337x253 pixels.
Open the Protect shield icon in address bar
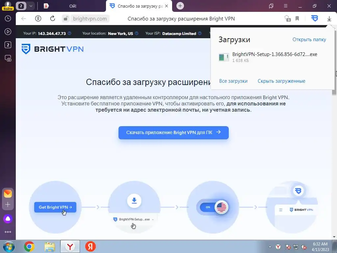pyautogui.click(x=287, y=18)
